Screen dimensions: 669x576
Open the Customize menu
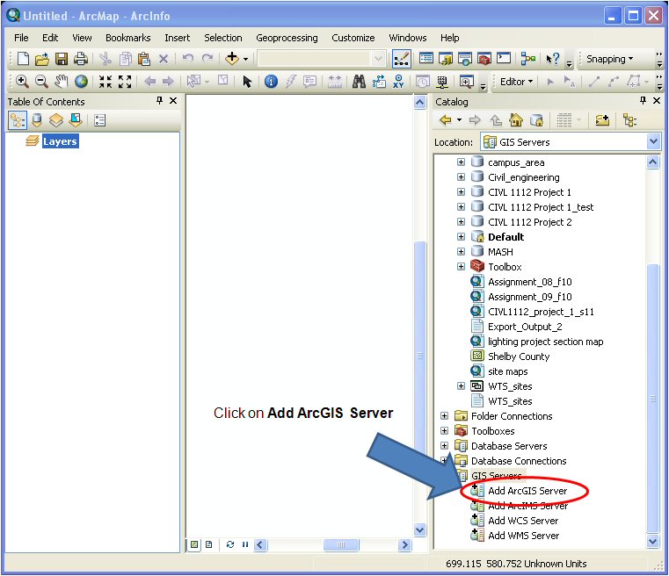tap(353, 38)
